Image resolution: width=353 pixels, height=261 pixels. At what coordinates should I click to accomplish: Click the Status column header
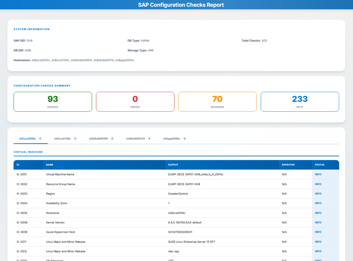(x=319, y=165)
